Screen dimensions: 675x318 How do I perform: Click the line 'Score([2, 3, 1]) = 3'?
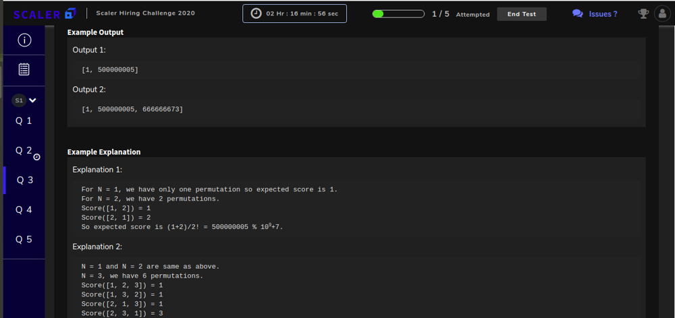point(122,314)
